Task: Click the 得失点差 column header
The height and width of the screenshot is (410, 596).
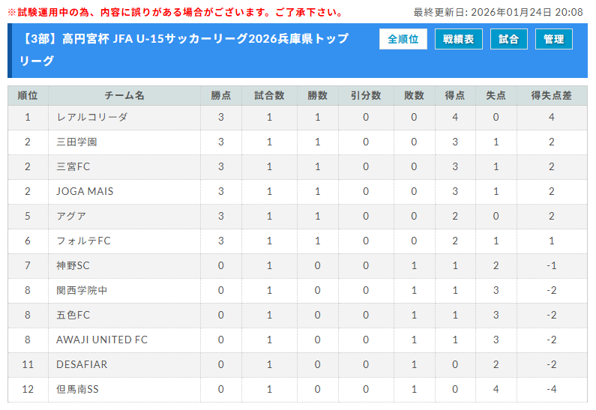Action: tap(551, 96)
